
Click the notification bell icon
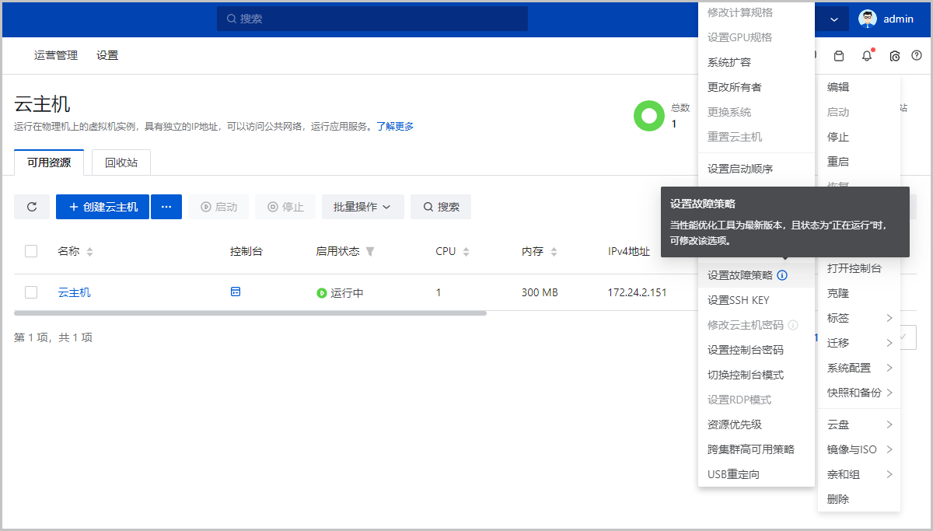(x=867, y=56)
